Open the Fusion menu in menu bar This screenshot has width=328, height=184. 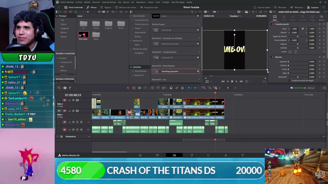click(x=151, y=2)
